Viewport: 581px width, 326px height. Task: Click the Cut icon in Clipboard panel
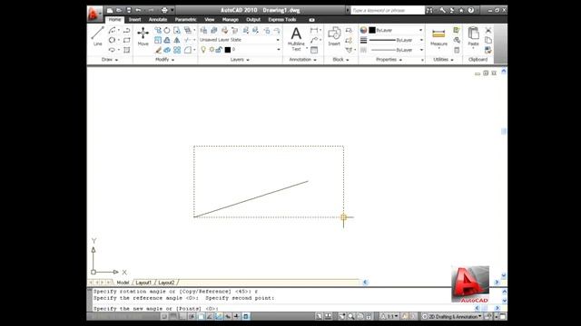[x=488, y=30]
